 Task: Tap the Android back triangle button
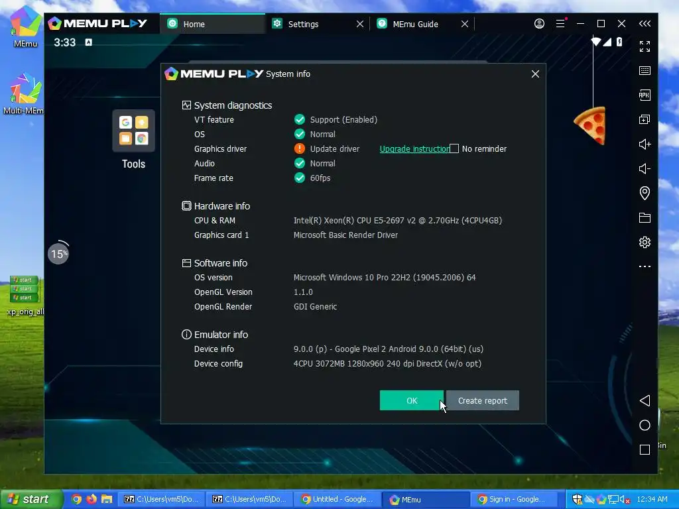tap(645, 400)
